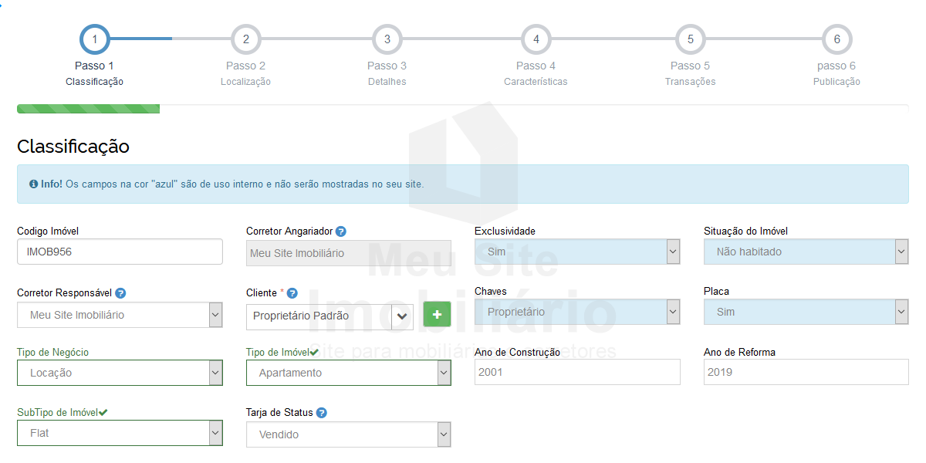
Task: Select step 6 Publicação circle
Action: click(x=836, y=39)
